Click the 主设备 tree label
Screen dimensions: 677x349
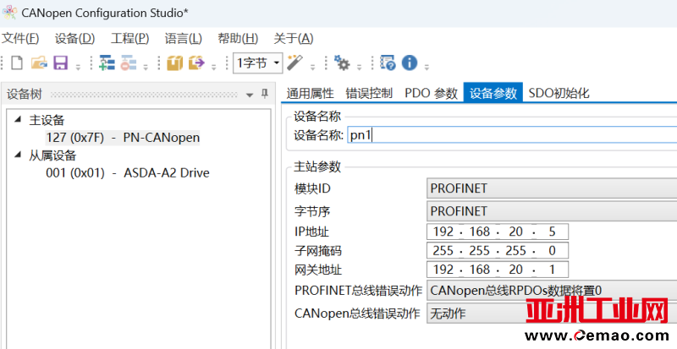click(47, 120)
